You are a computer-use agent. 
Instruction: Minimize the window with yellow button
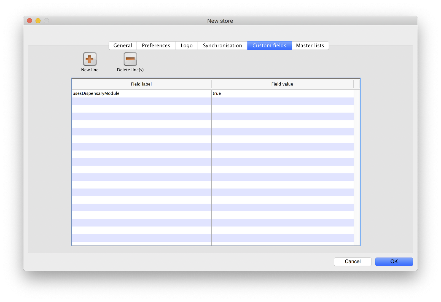pyautogui.click(x=38, y=21)
